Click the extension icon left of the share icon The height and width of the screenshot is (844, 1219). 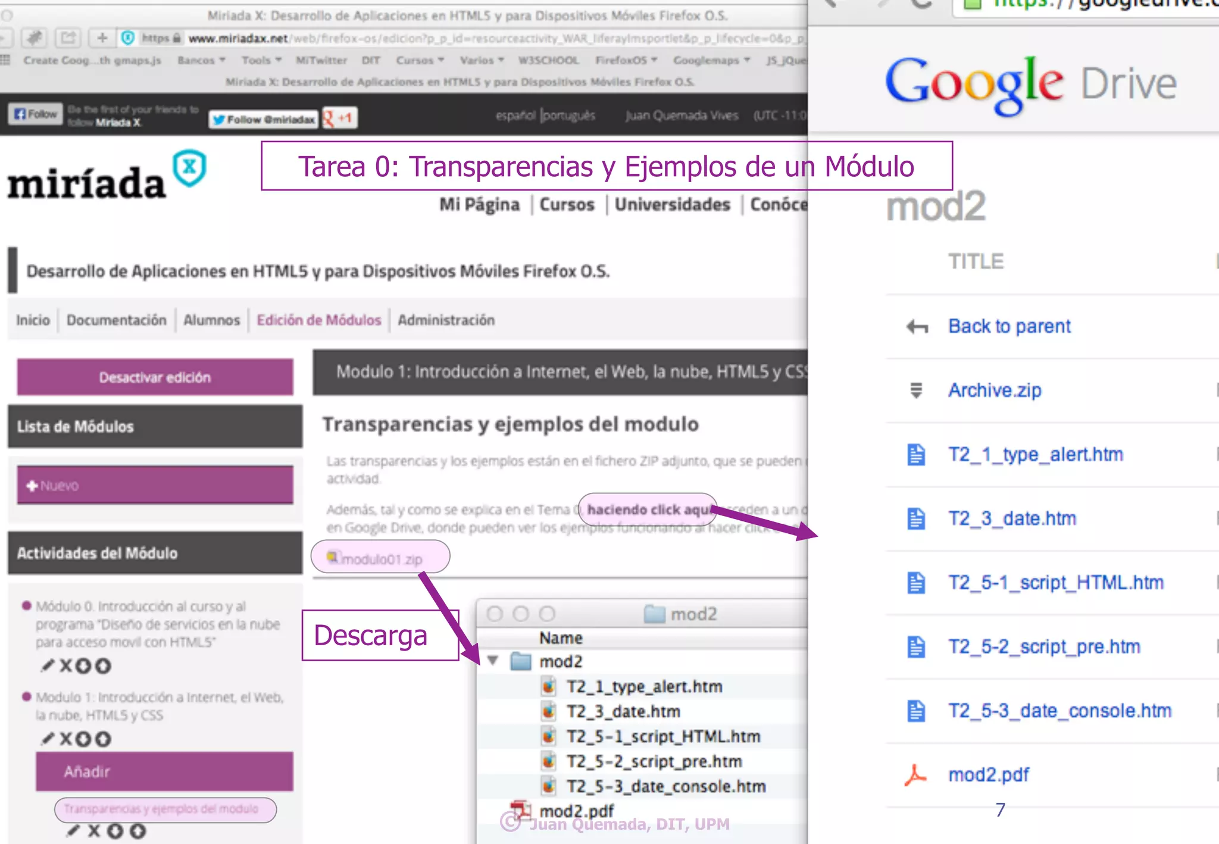35,38
